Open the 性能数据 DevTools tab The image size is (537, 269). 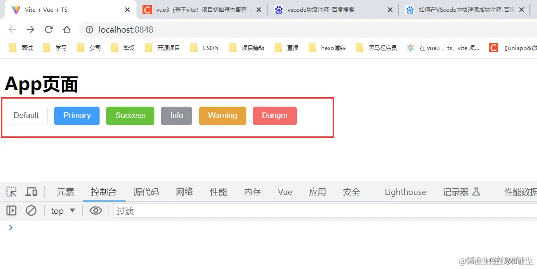(520, 192)
